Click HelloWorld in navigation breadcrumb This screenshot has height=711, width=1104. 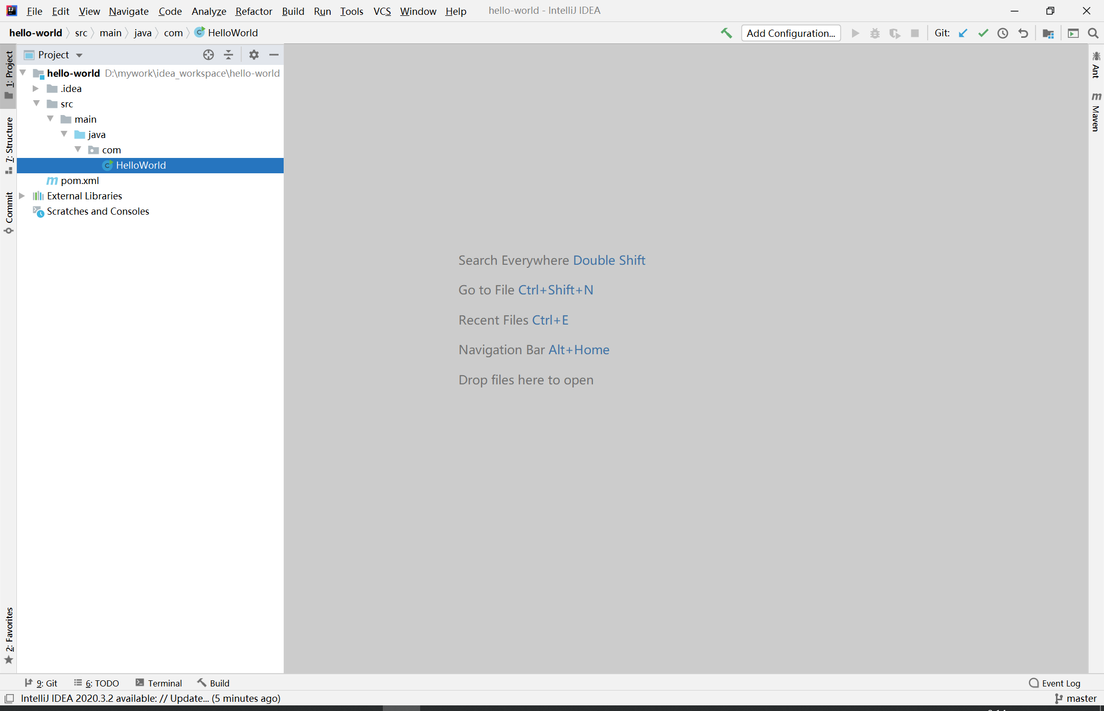226,33
